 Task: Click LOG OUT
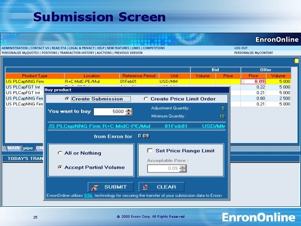click(x=241, y=48)
